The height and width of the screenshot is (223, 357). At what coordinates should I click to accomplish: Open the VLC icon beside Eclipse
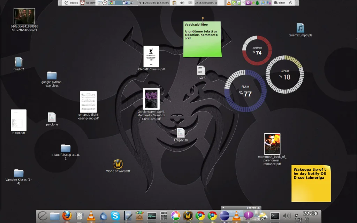[x=236, y=216]
